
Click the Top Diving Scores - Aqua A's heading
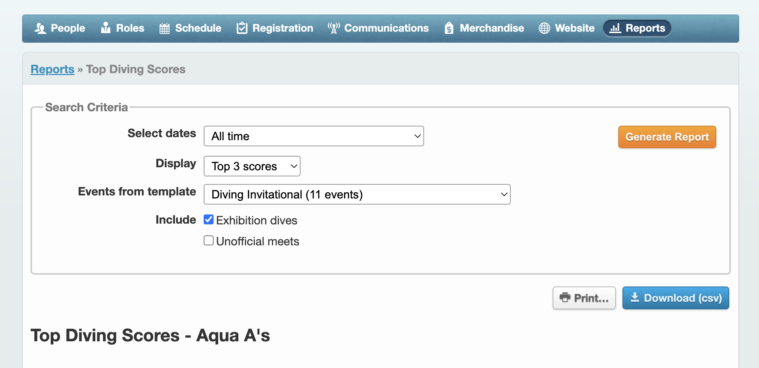[x=150, y=336]
